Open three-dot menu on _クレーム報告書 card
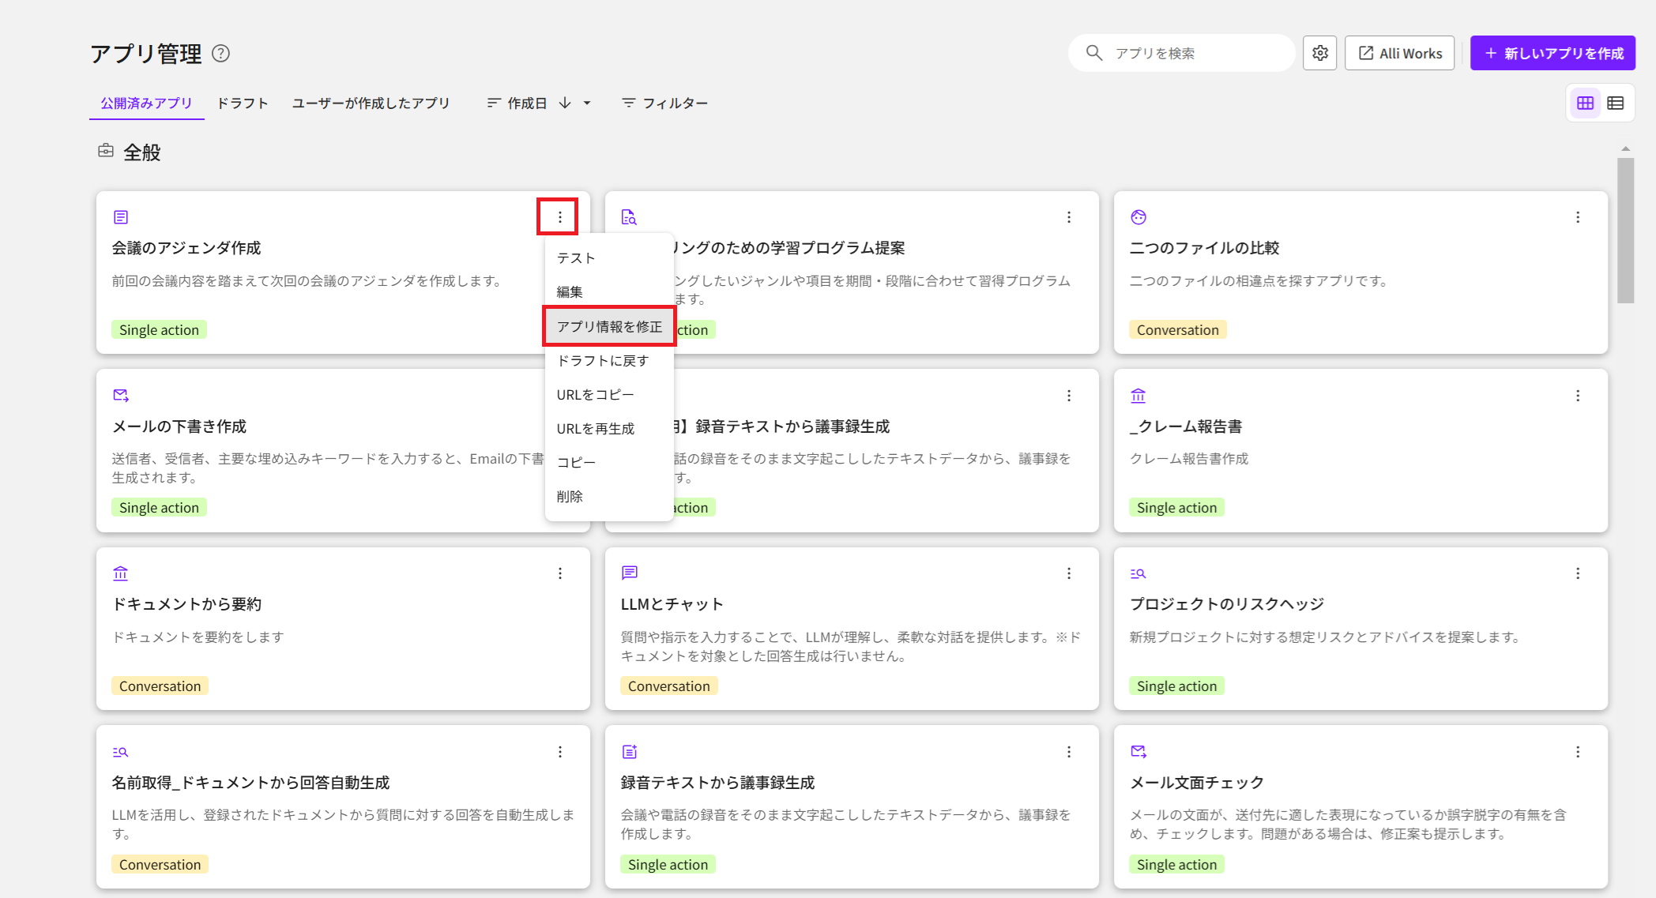 point(1578,396)
